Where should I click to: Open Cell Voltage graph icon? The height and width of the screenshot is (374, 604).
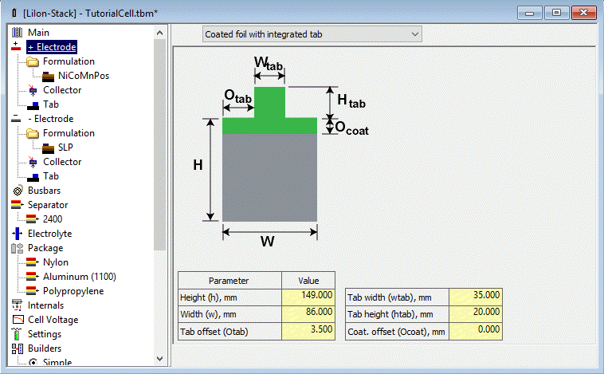pos(17,320)
